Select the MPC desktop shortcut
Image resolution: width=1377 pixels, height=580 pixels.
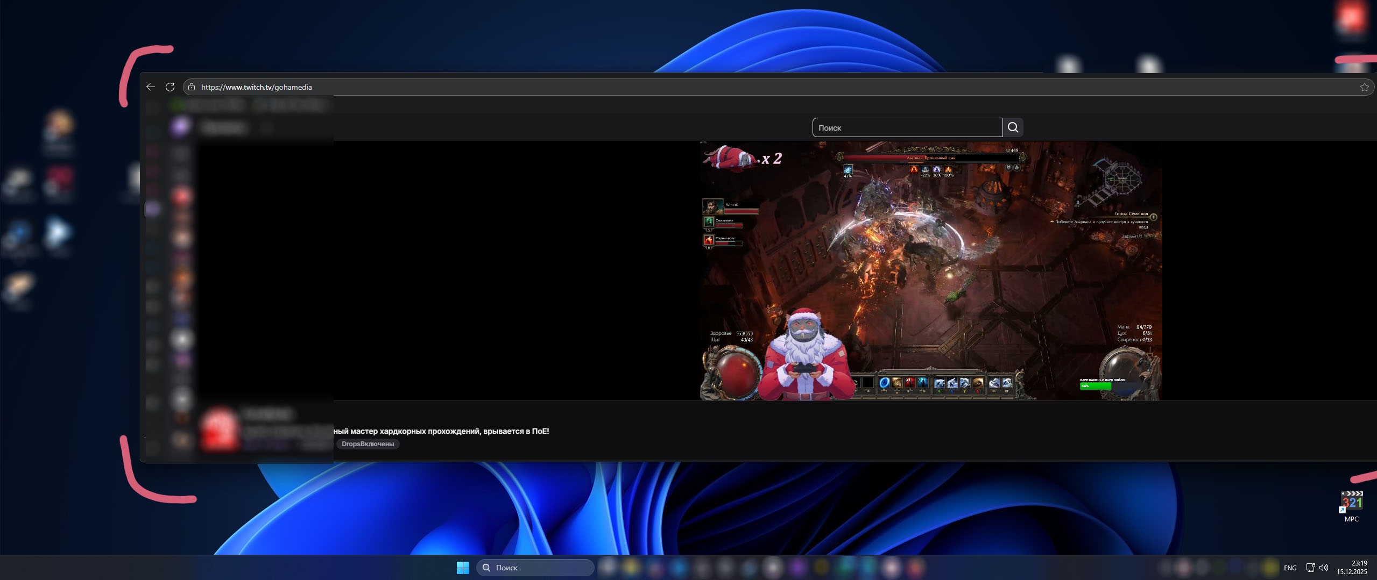[x=1351, y=507]
